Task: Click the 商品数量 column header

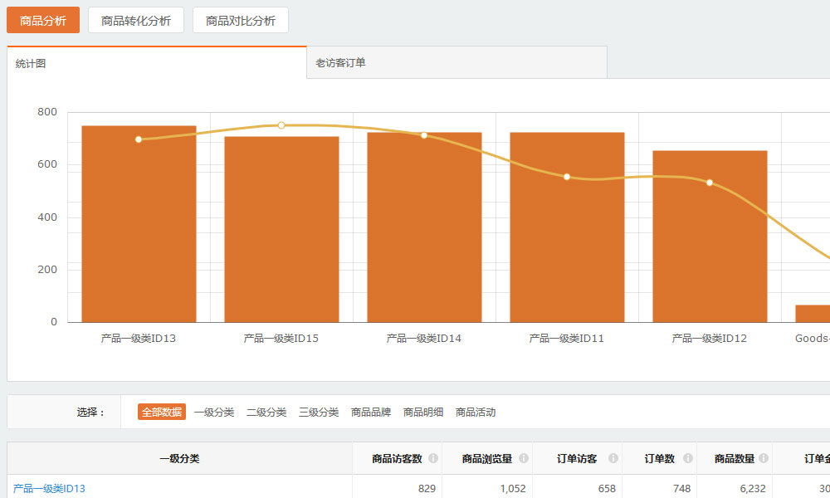Action: 735,458
